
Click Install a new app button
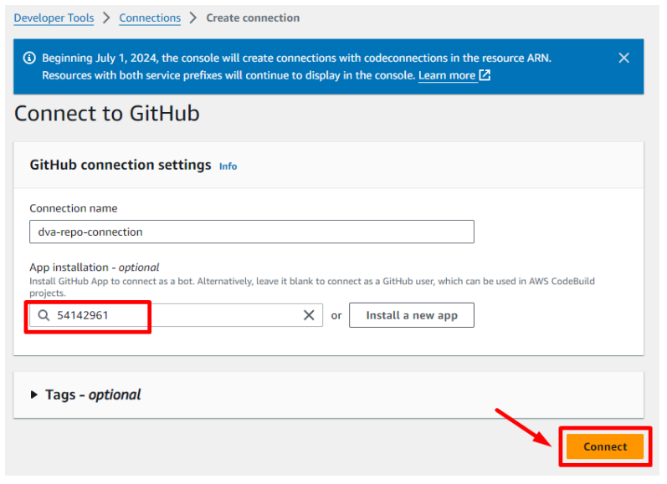click(x=412, y=315)
